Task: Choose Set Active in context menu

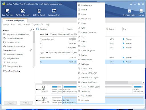Action: point(91,64)
